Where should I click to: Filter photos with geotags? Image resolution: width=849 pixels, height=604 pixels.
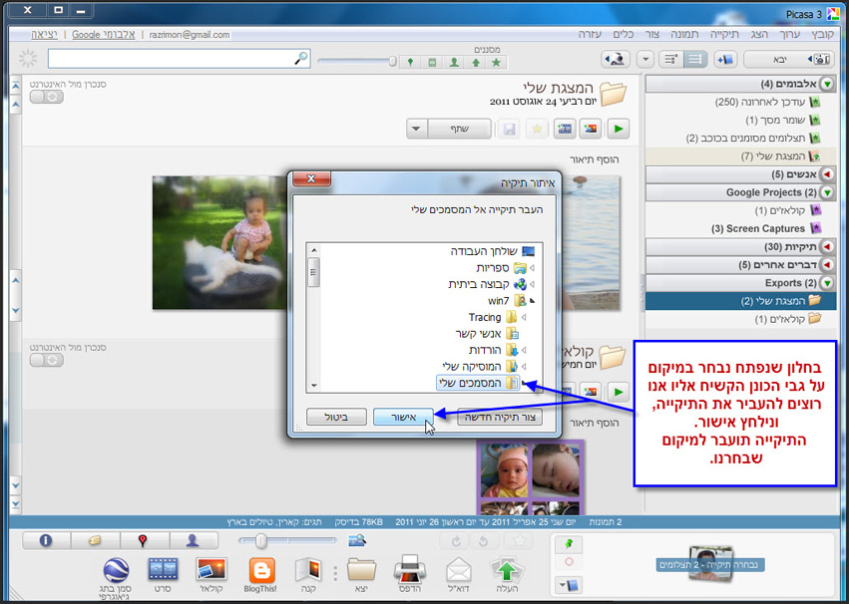[410, 63]
